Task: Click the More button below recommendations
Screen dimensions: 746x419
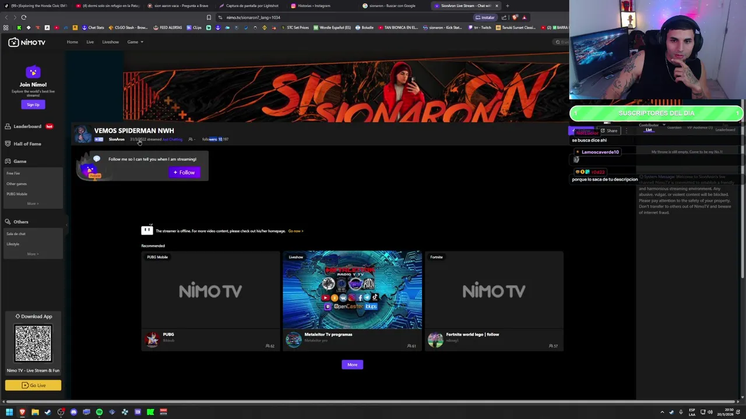Action: pos(353,365)
